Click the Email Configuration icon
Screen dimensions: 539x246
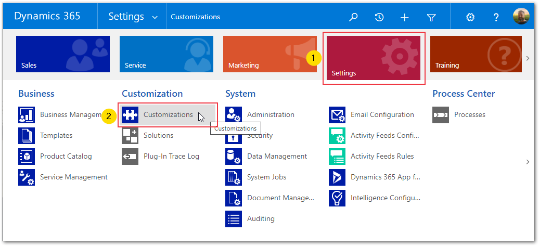(337, 115)
